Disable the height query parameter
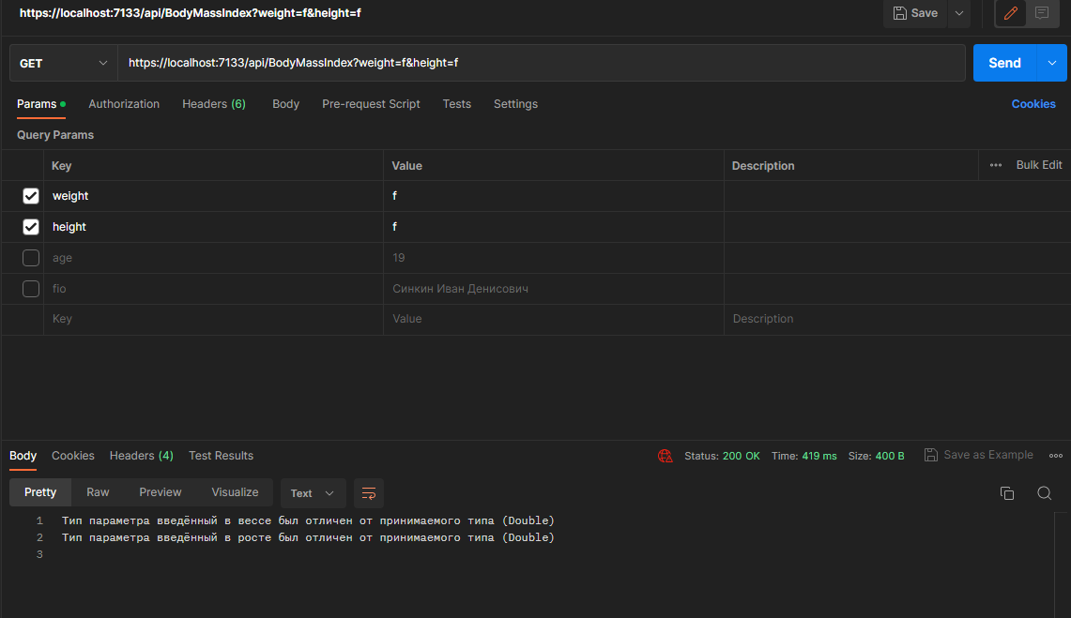The width and height of the screenshot is (1071, 618). pos(30,226)
